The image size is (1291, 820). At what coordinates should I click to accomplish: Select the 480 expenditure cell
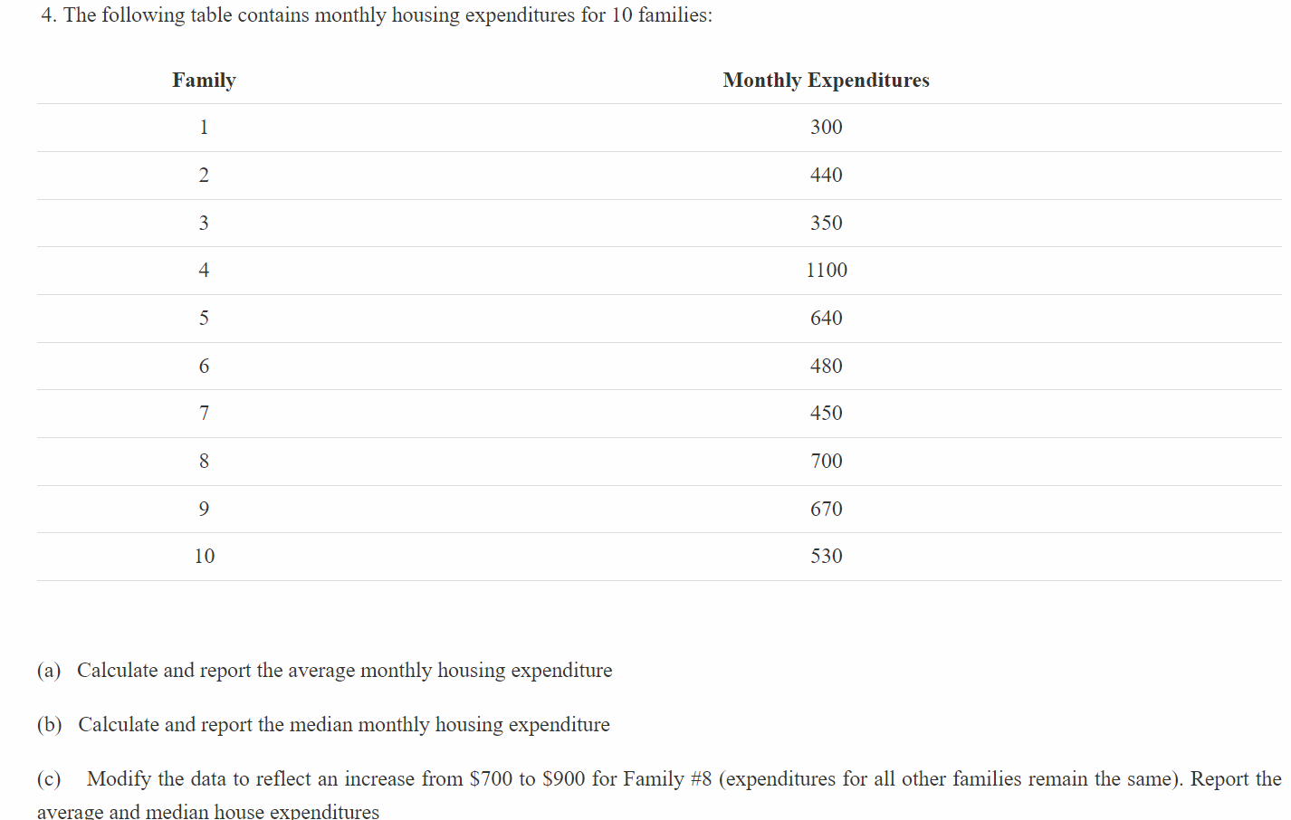826,367
